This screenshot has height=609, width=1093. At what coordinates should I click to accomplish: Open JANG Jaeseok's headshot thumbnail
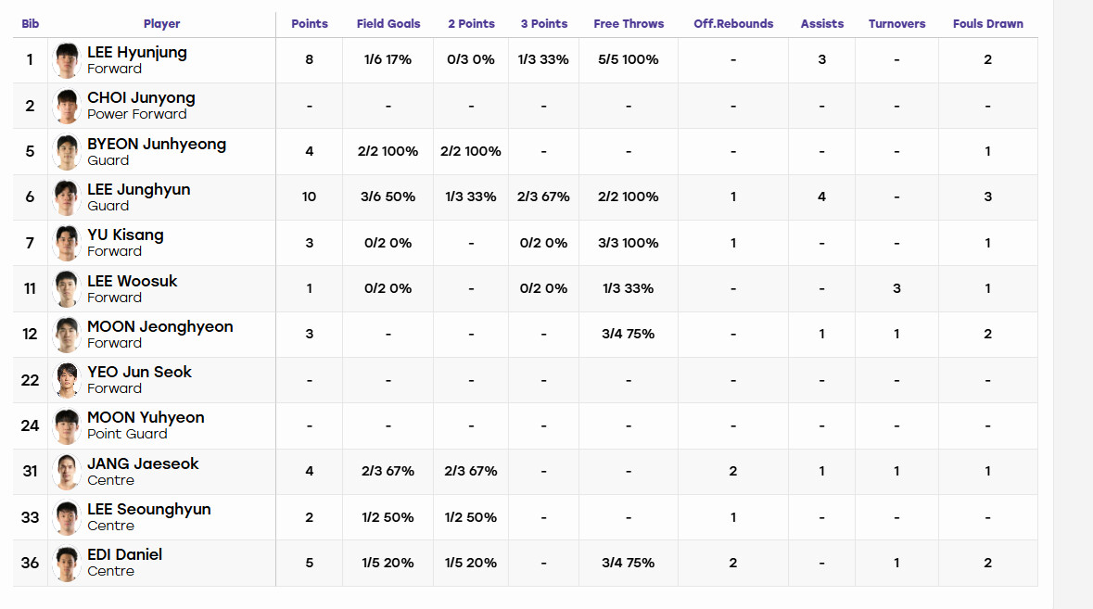67,472
